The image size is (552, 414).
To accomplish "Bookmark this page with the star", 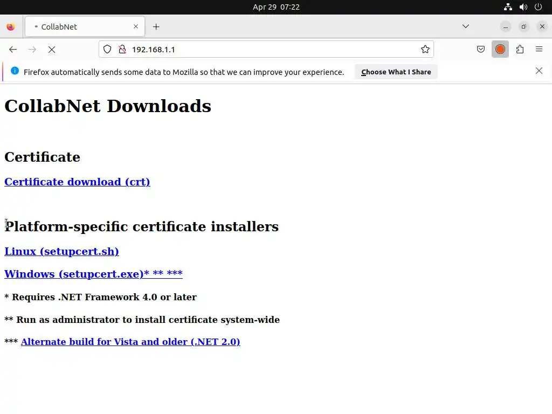I will [425, 49].
